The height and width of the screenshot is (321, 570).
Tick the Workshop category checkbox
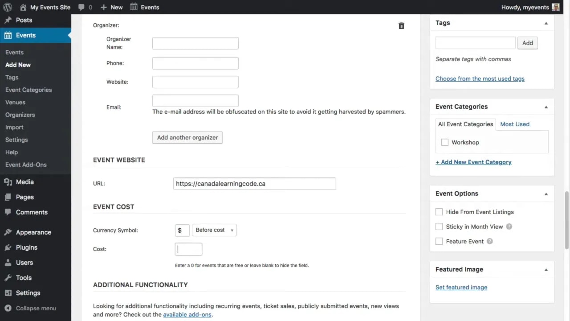click(x=444, y=142)
